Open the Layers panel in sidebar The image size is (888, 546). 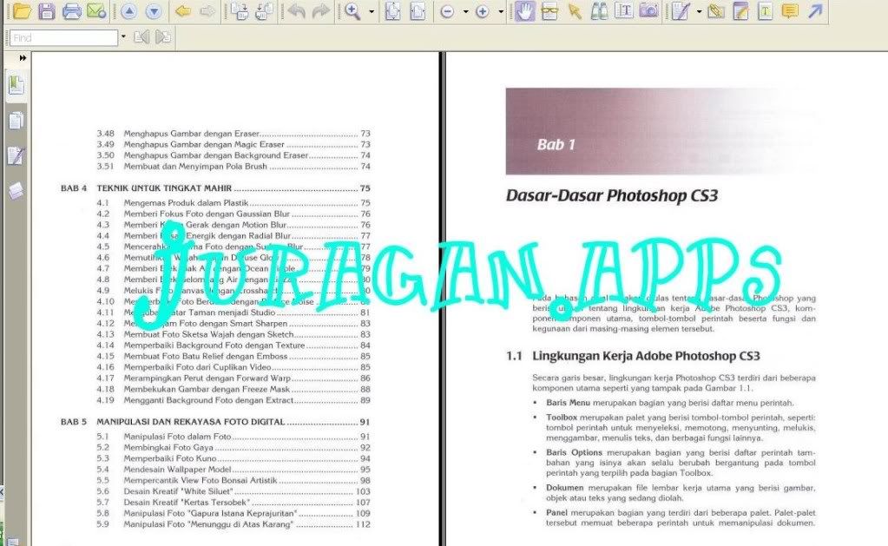point(16,191)
